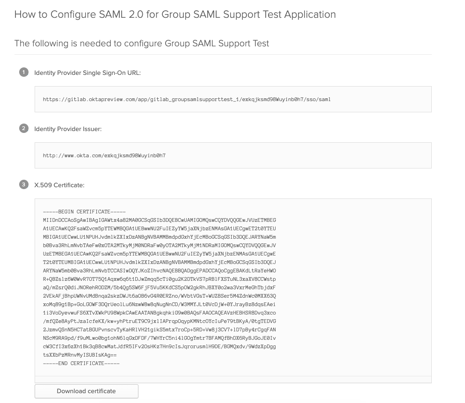Click the Group SAML Support Test subheading

(x=142, y=43)
